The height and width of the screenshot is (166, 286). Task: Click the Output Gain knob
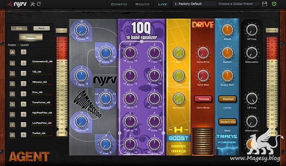click(227, 76)
